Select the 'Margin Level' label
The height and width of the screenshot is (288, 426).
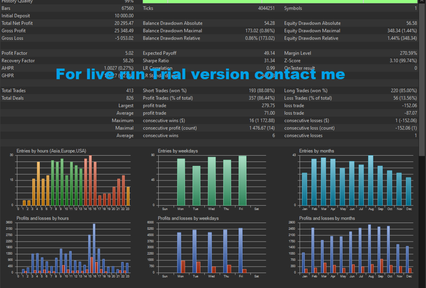tap(298, 53)
